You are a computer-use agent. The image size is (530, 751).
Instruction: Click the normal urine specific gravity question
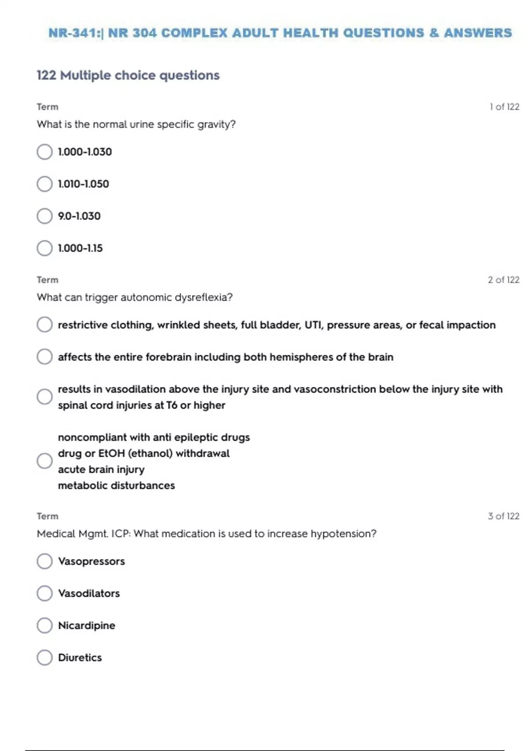pyautogui.click(x=136, y=125)
